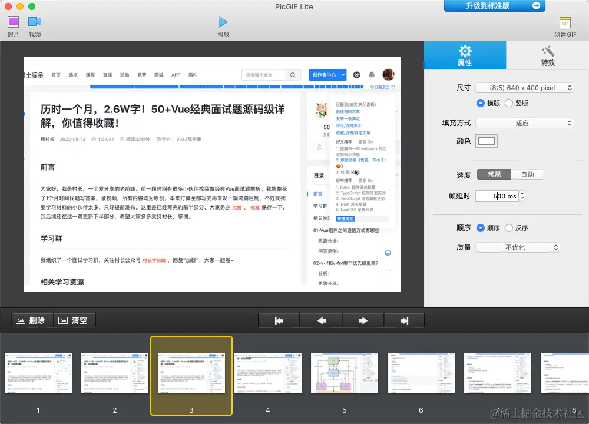Screen dimensions: 589x424
Task: Click the shield badge icon in preview header
Action: point(356,75)
